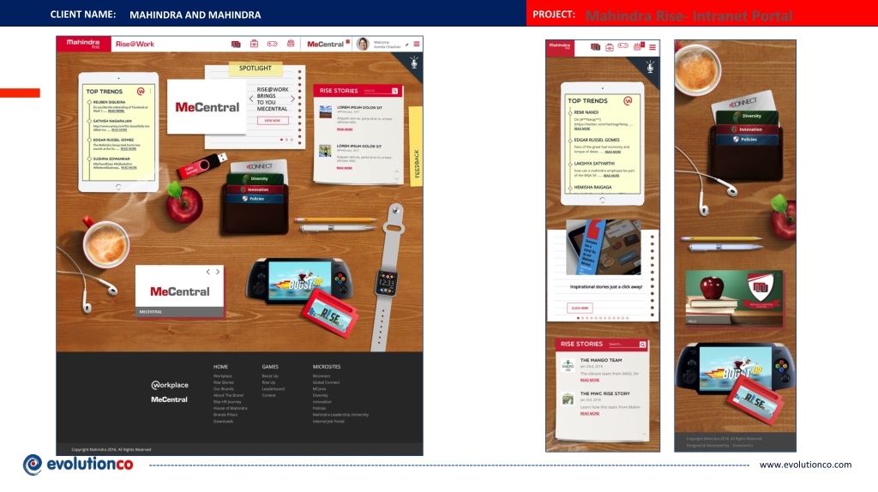Open Diversity card in desktop wallet

click(x=255, y=178)
